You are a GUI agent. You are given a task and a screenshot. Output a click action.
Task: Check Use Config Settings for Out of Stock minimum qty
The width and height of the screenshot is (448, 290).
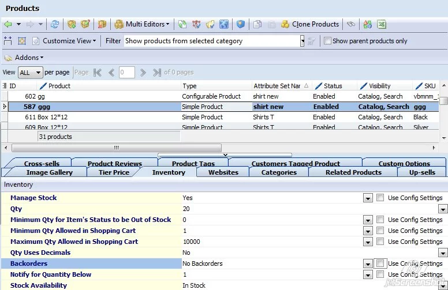[x=380, y=220]
